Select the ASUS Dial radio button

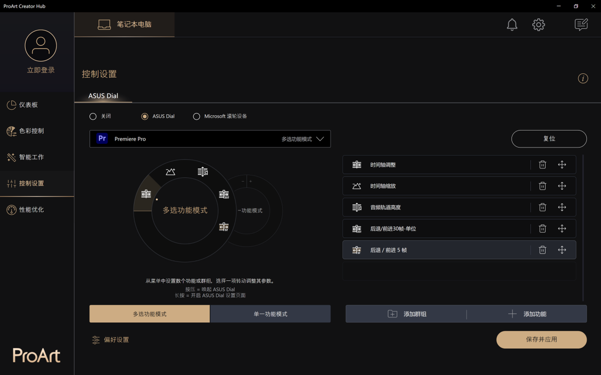pos(145,116)
